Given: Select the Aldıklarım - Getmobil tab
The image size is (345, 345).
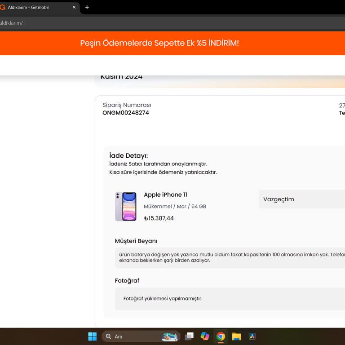Looking at the screenshot, I should pos(39,7).
